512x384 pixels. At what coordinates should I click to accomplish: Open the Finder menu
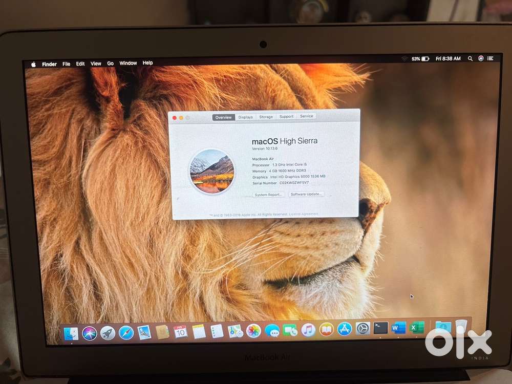pos(49,64)
